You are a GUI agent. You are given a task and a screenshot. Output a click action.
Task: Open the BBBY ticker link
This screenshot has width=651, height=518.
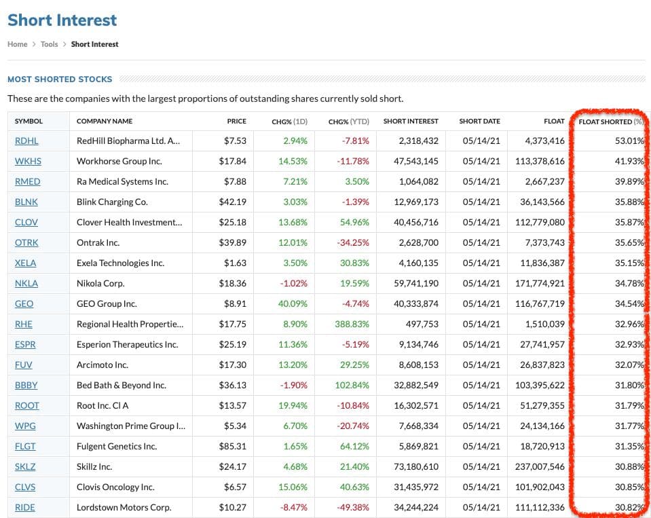click(26, 385)
